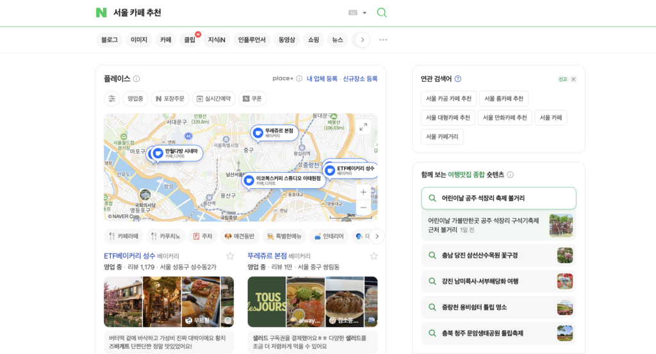656x354 pixels.
Task: Zoom out on the map
Action: coord(363,207)
